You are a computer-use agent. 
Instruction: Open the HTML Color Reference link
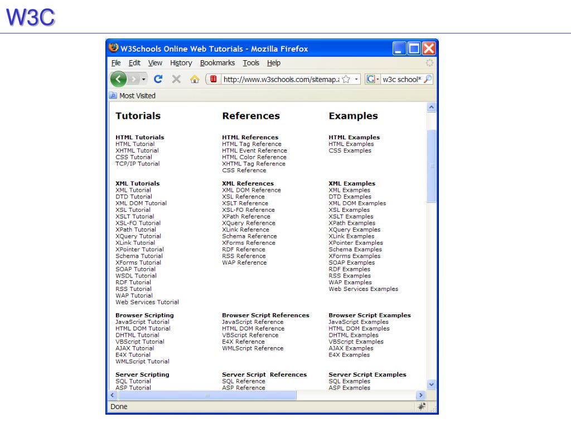(x=254, y=157)
